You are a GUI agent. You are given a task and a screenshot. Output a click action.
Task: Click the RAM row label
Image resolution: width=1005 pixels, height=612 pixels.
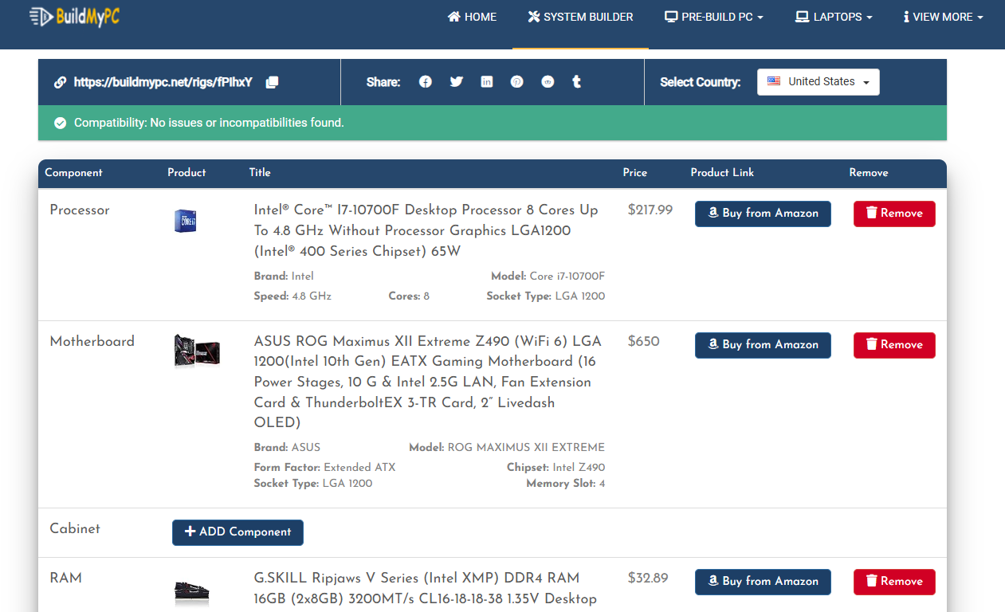65,579
